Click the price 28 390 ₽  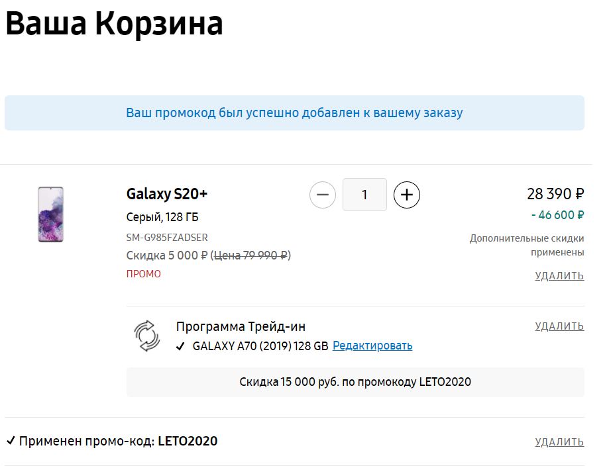coord(555,194)
